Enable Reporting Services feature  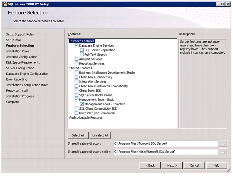click(x=77, y=63)
